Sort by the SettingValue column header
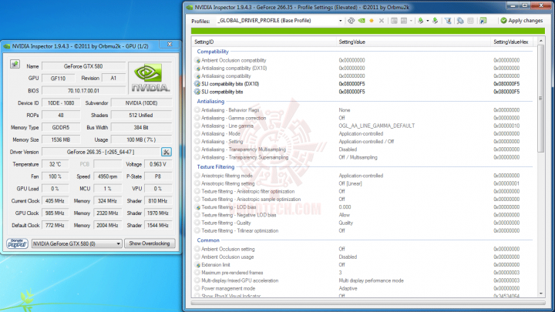The height and width of the screenshot is (312, 555). tap(413, 42)
